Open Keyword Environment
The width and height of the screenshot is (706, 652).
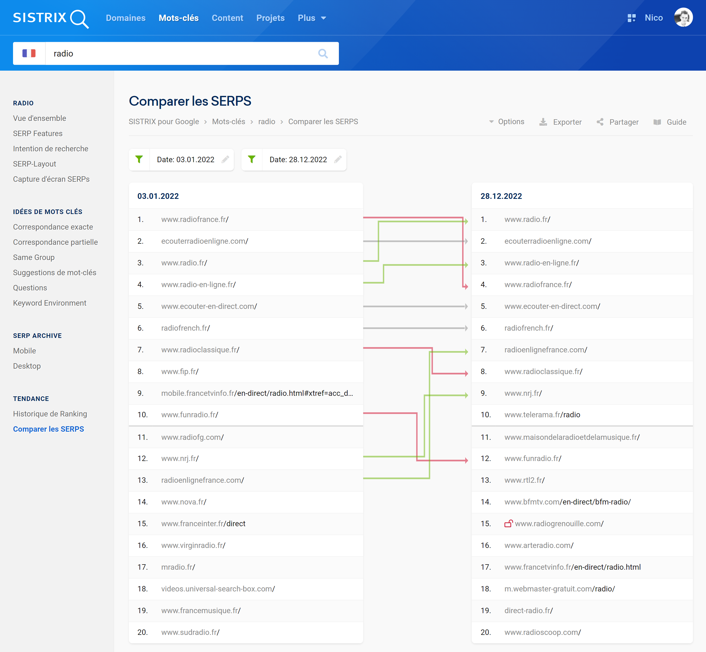pyautogui.click(x=50, y=303)
